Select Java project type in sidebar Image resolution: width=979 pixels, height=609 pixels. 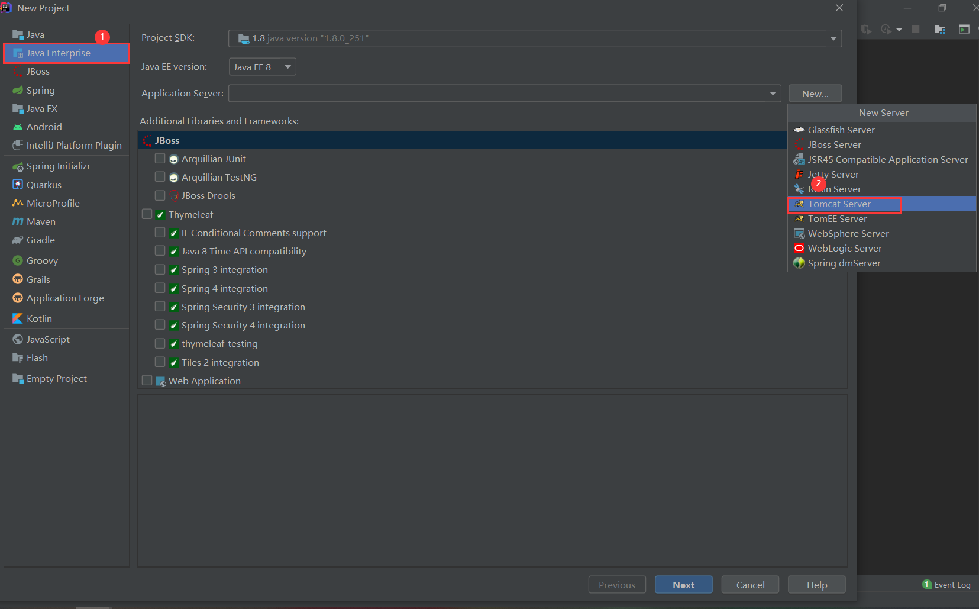point(66,35)
